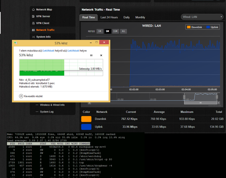Select the Network Traffic sidebar icon
This screenshot has width=226, height=178.
tap(33, 30)
